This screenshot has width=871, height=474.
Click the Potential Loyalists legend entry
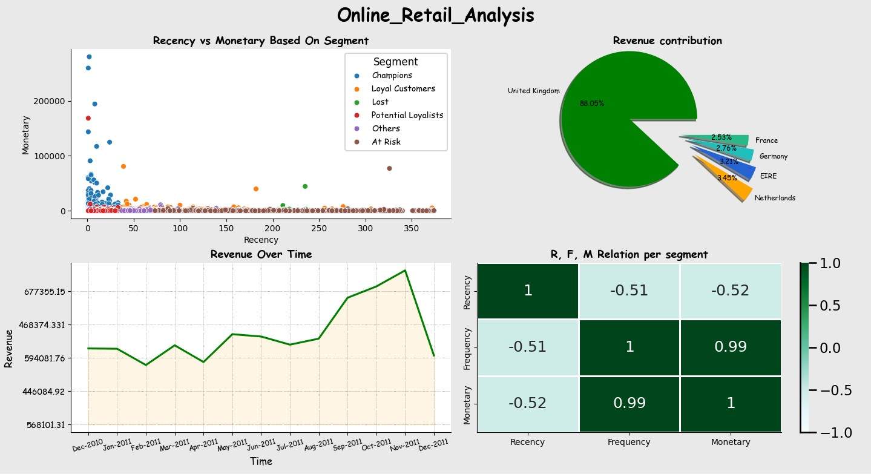(407, 115)
